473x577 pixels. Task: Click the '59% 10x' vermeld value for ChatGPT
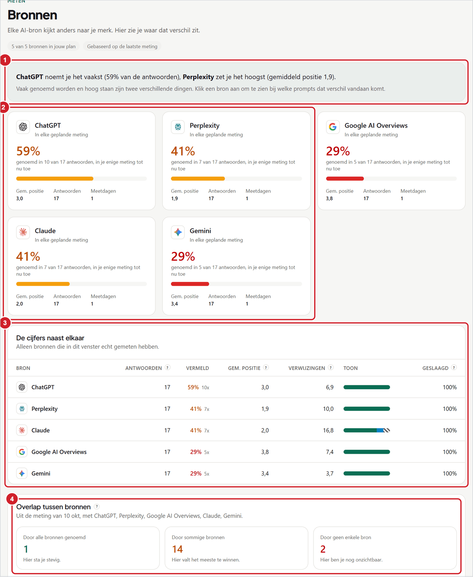click(x=199, y=387)
